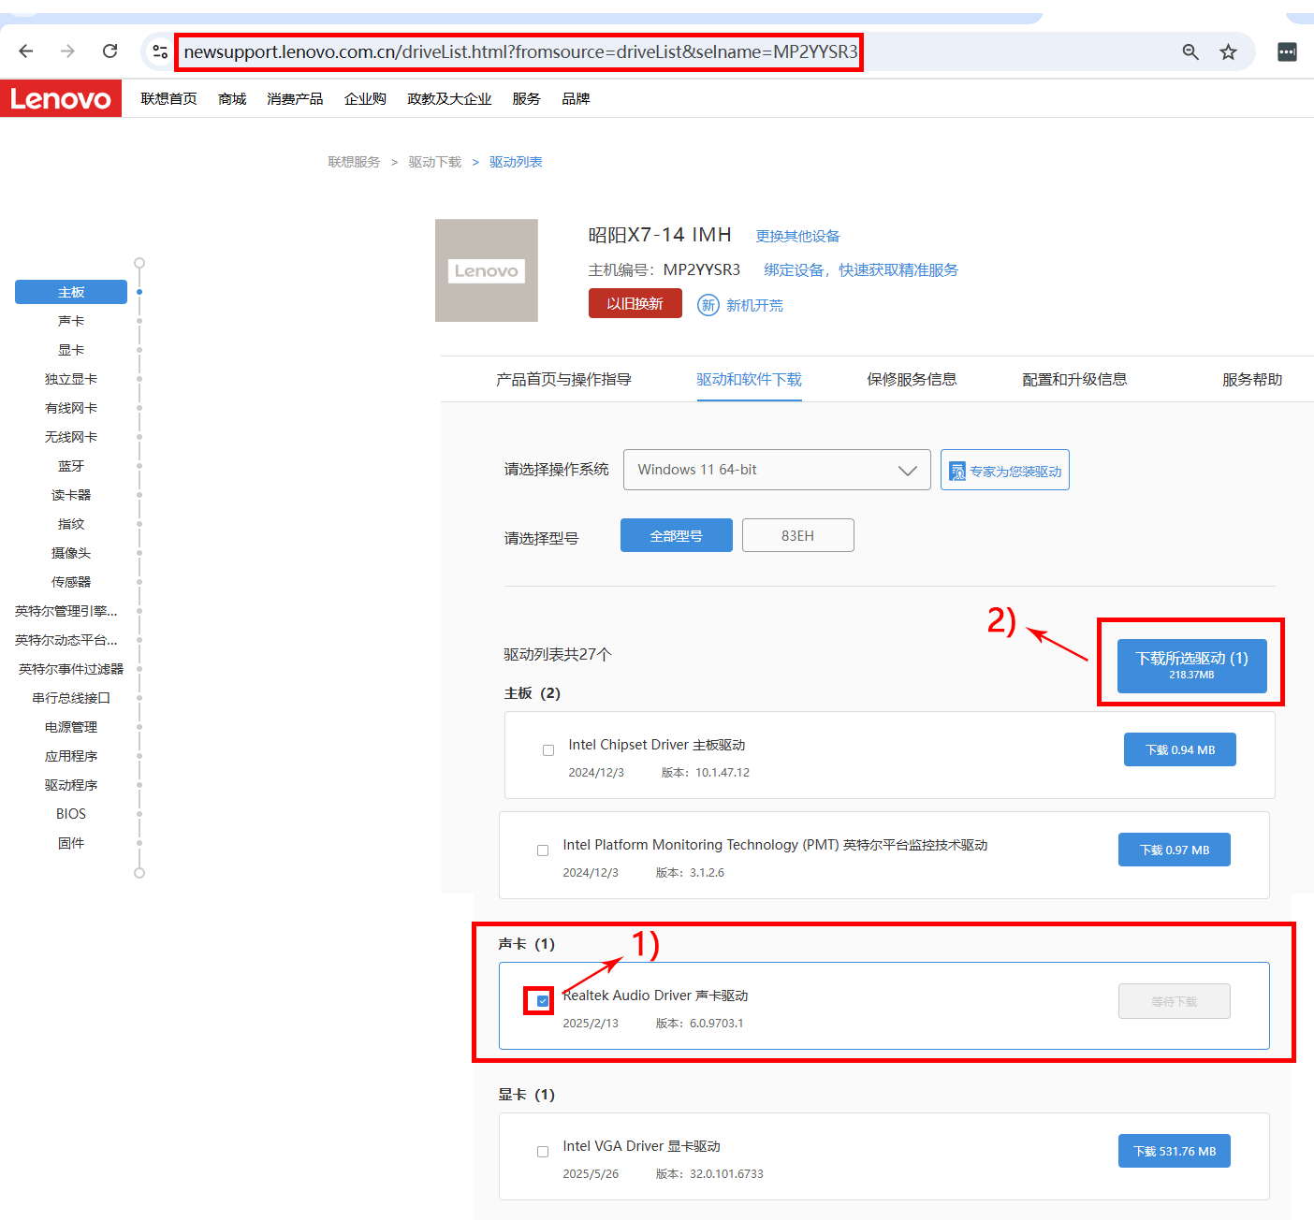Open 品牌 in top navigation
This screenshot has width=1314, height=1221.
576,98
